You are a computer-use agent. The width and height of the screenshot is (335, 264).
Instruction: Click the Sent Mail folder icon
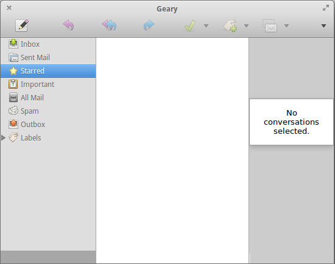coord(13,57)
